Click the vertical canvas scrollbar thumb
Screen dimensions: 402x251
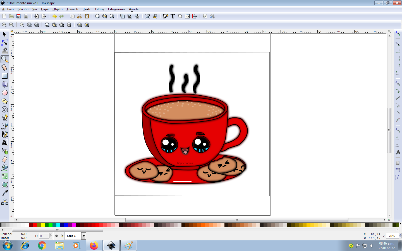pos(389,130)
